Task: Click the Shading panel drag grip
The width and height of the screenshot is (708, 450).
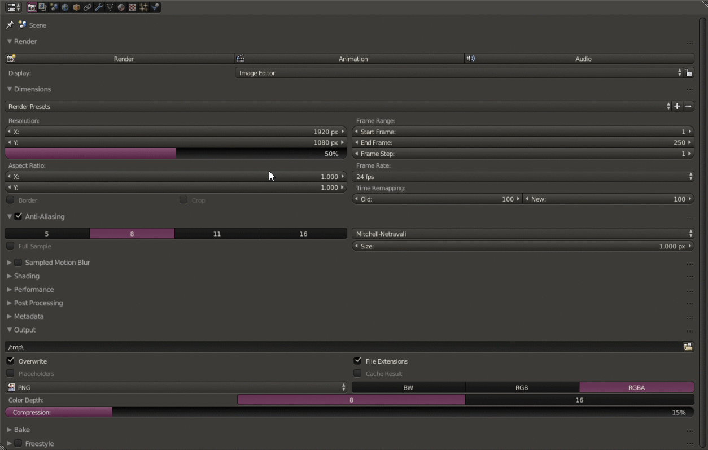Action: point(690,277)
